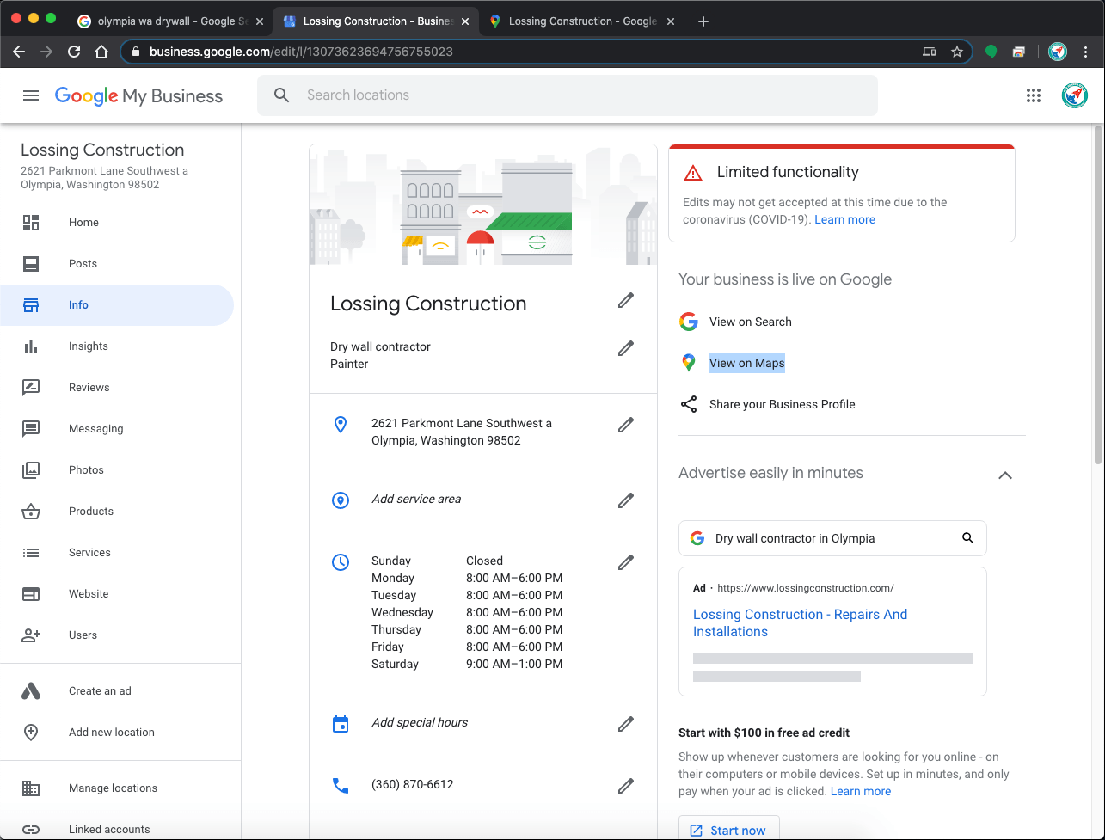
Task: Reload the page with browser refresh button
Action: (x=74, y=52)
